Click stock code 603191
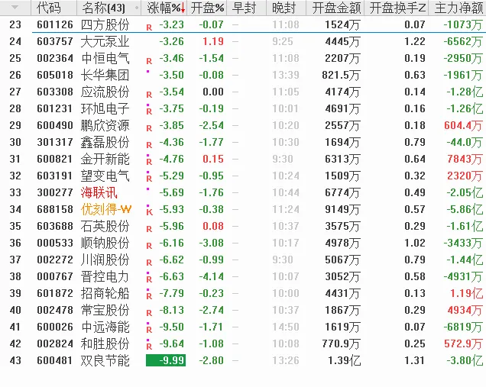 (55, 176)
